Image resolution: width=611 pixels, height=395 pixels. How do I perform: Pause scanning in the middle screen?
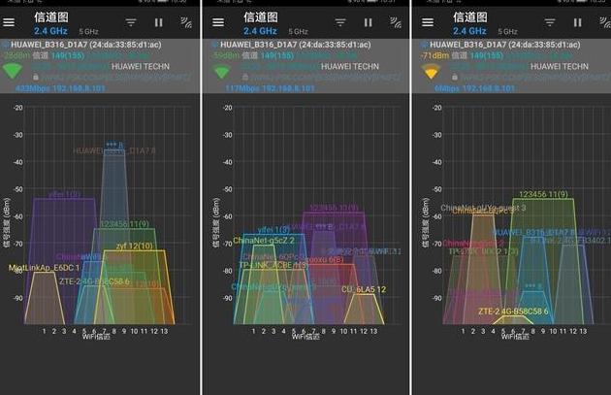(x=369, y=22)
